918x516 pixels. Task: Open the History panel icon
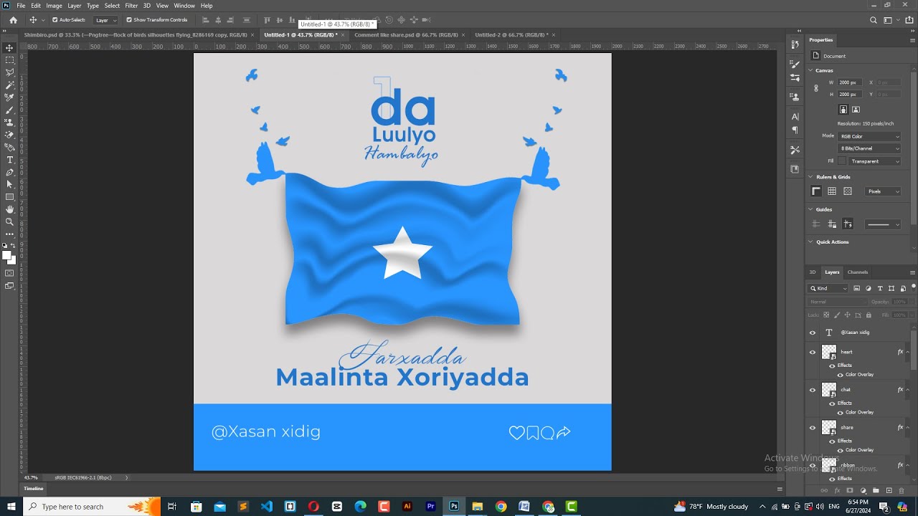(x=795, y=44)
